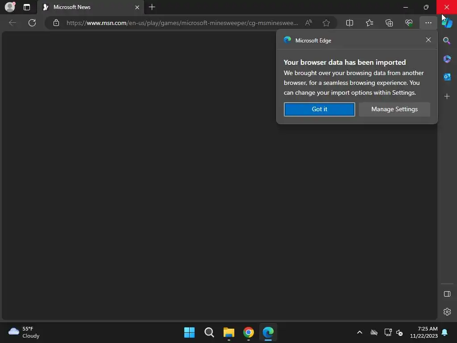
Task: Open Settings and more ellipsis menu
Action: point(428,23)
